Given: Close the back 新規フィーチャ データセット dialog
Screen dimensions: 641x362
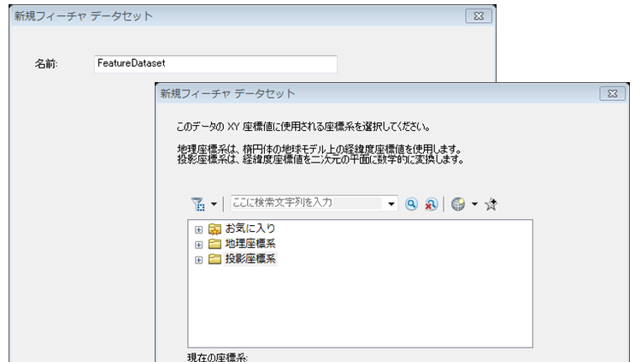Looking at the screenshot, I should 479,16.
